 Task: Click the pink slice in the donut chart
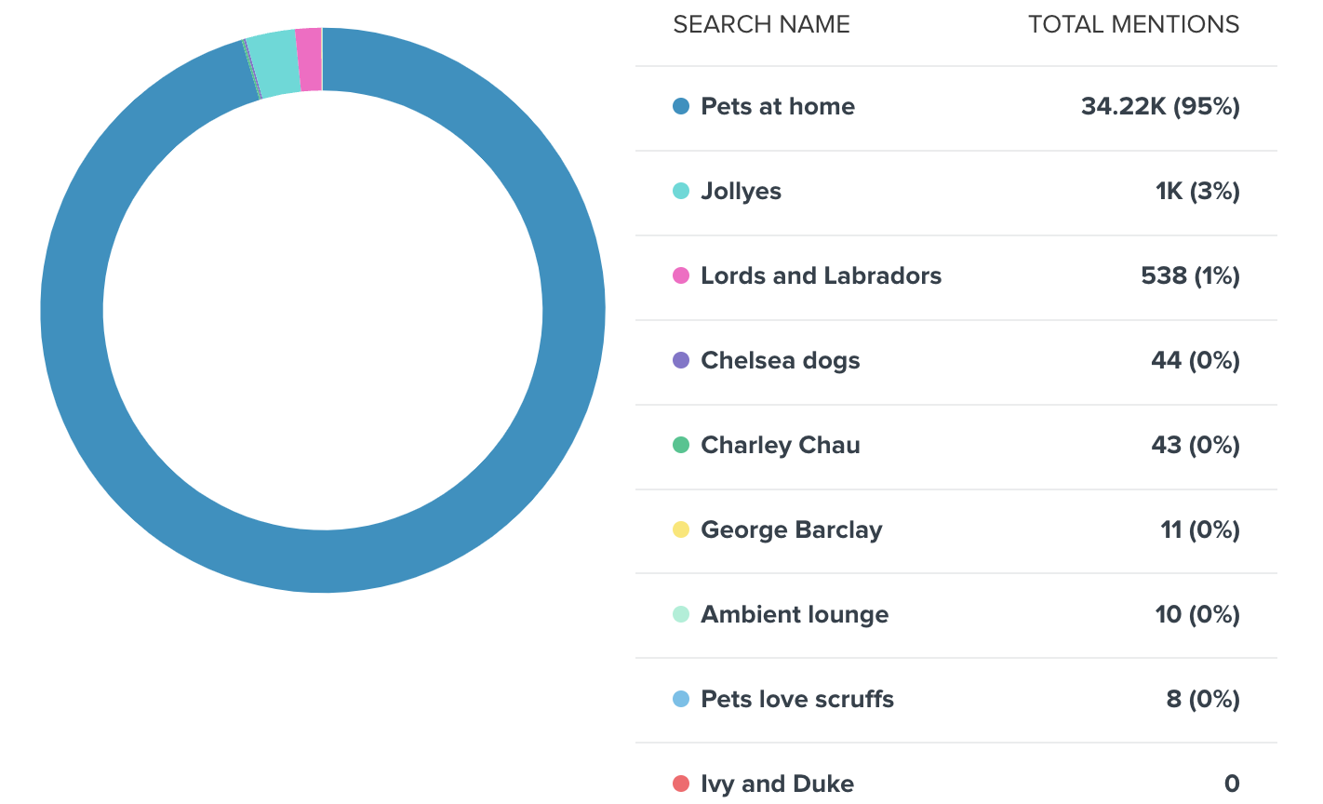pos(310,60)
